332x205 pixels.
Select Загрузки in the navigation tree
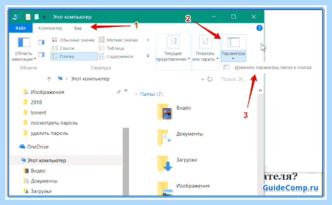click(41, 191)
